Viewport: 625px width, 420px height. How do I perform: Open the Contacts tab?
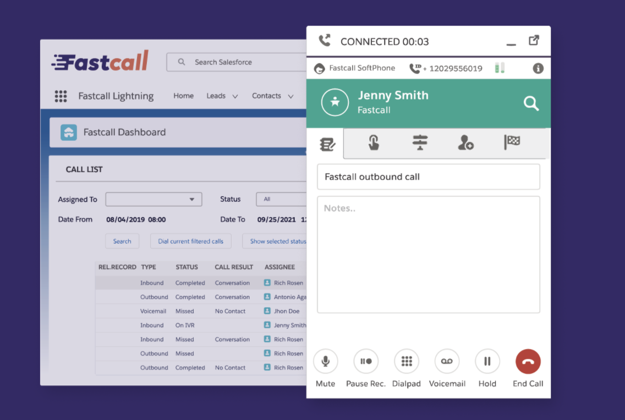pos(266,96)
